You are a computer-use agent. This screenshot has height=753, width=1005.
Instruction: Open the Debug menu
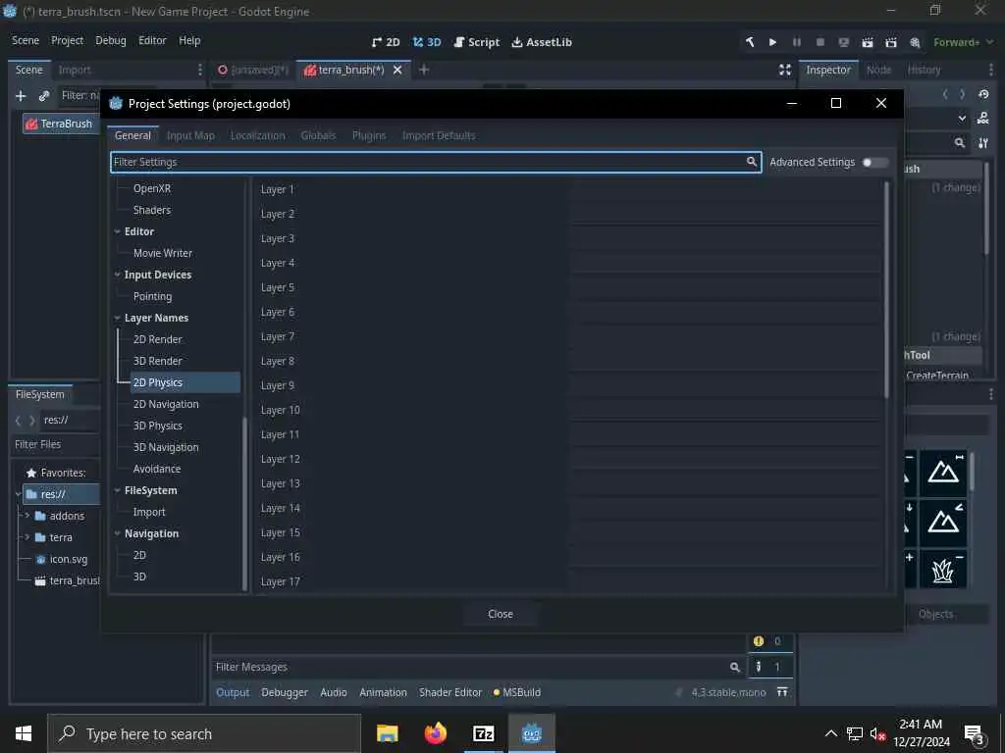point(111,40)
